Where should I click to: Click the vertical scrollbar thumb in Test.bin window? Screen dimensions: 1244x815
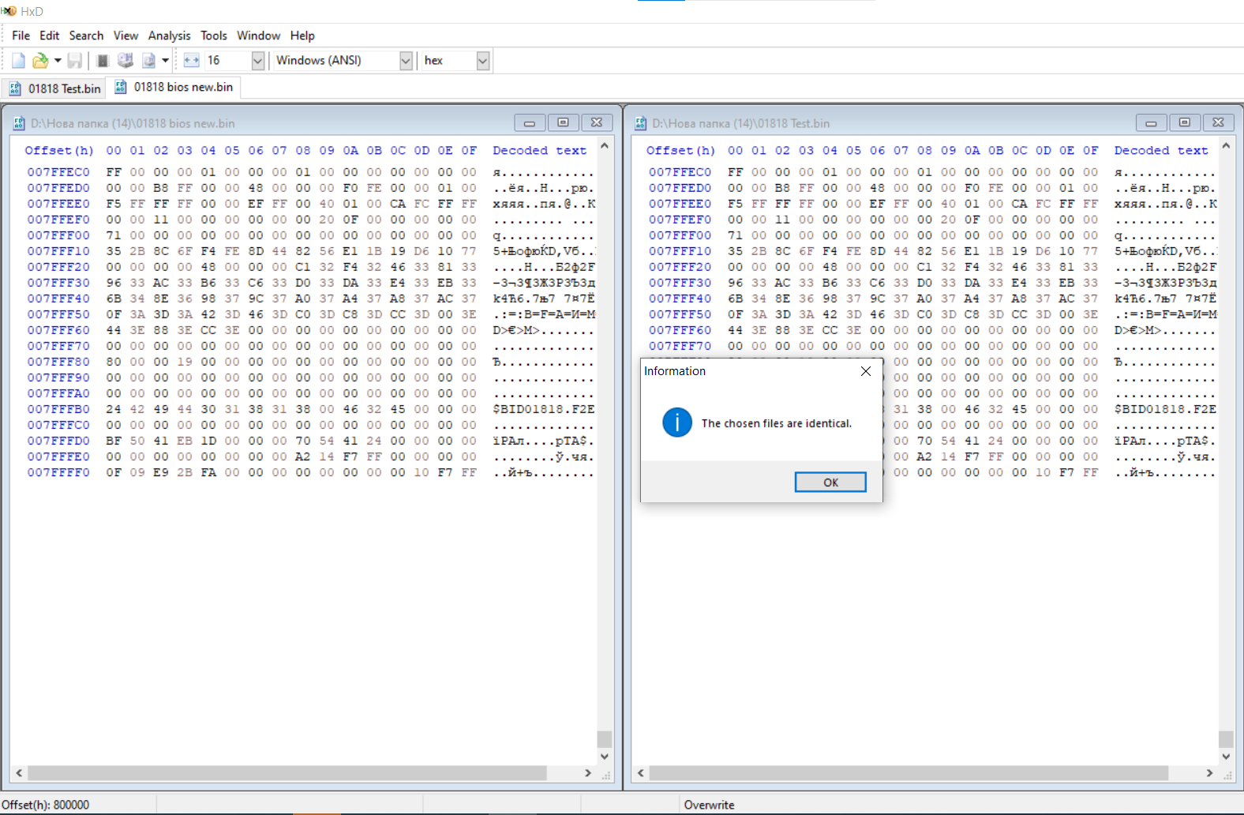pyautogui.click(x=1226, y=738)
